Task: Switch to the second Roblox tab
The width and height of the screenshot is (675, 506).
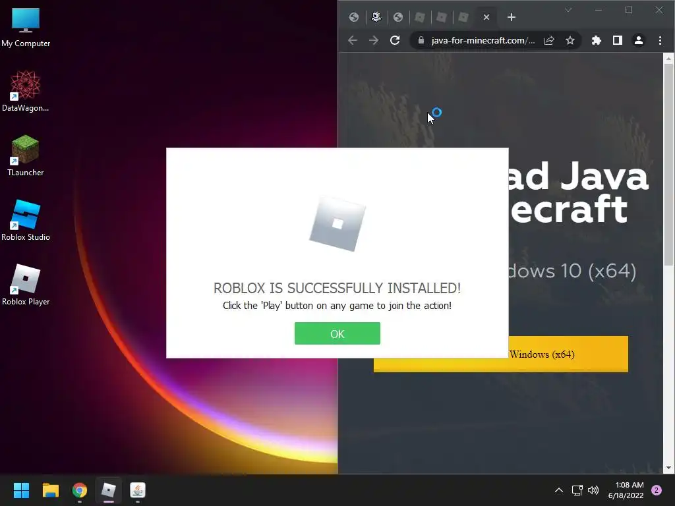Action: [x=441, y=17]
